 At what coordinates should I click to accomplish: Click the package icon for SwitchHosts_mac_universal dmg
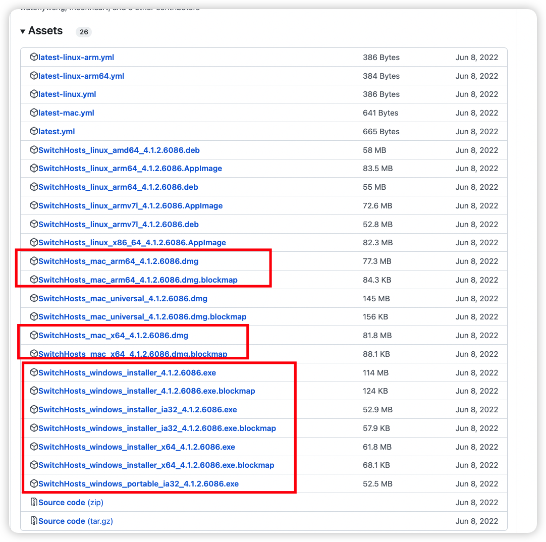pyautogui.click(x=33, y=298)
